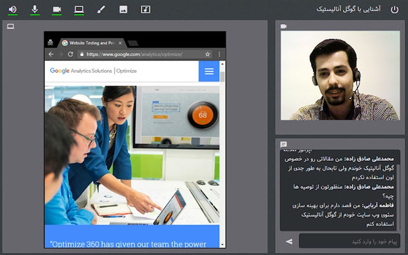The image size is (408, 255).
Task: Click the incognito icon beside the browser tab
Action: coord(51,42)
